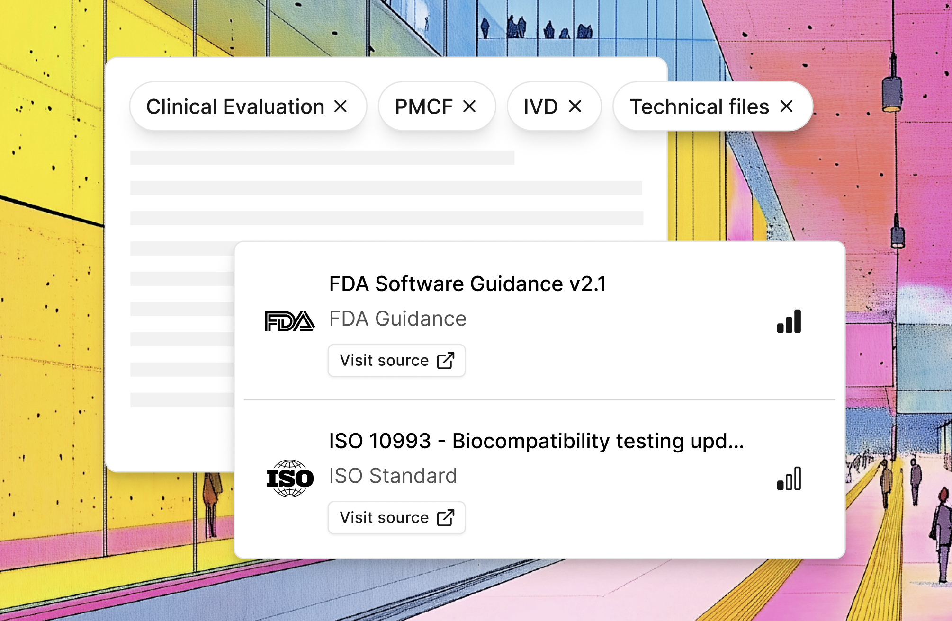952x621 pixels.
Task: Click the ISO Standard source type label
Action: coord(393,476)
